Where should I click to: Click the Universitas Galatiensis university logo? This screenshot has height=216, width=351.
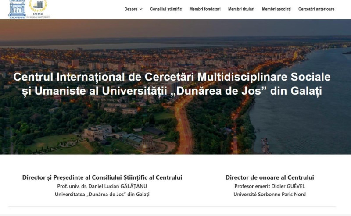coord(17,9)
